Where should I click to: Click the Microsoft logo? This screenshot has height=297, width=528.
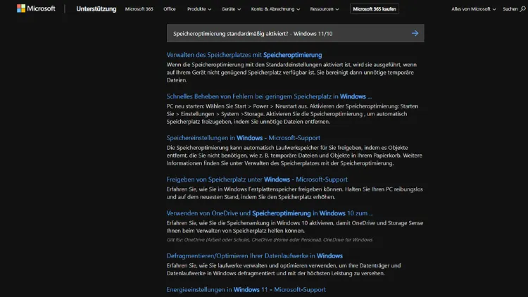[x=36, y=8]
